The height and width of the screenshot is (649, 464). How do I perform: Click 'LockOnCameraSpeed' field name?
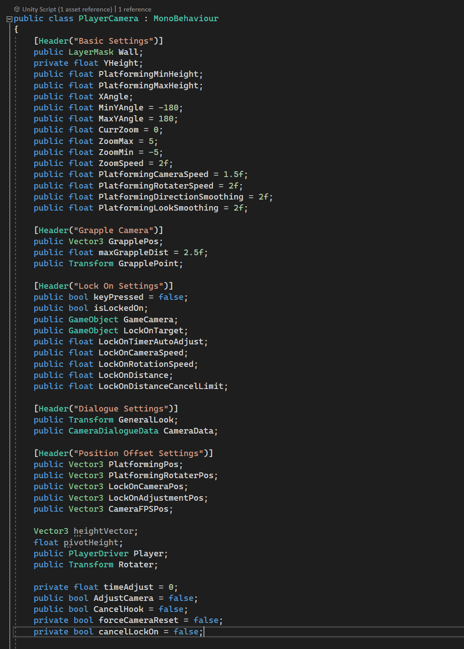141,353
